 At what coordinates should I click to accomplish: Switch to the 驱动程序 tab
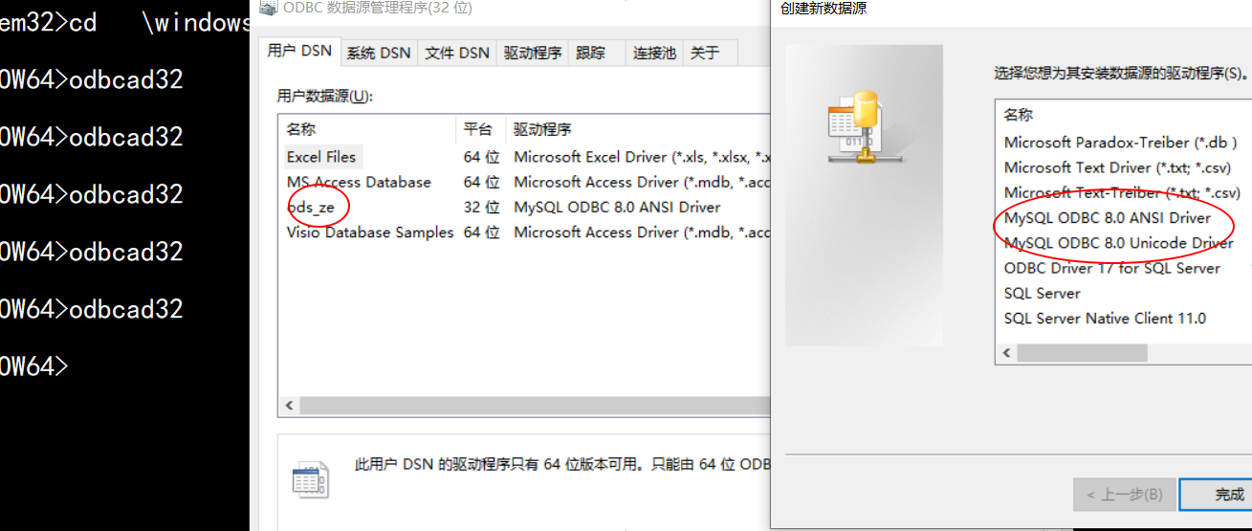coord(533,54)
